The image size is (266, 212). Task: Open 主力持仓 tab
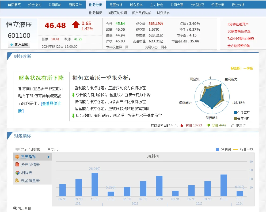click(157, 5)
